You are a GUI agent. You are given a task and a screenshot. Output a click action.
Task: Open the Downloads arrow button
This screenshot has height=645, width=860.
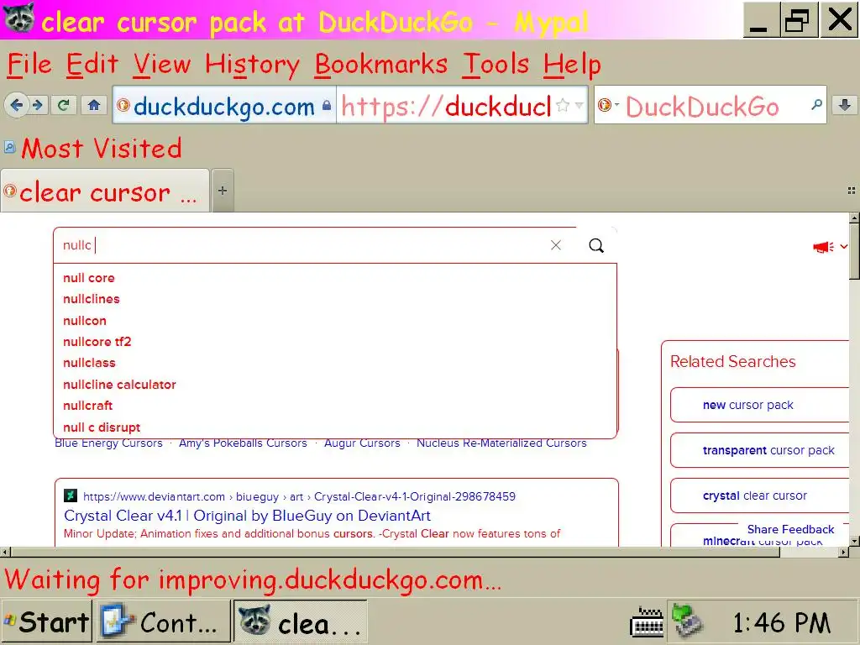coord(845,105)
